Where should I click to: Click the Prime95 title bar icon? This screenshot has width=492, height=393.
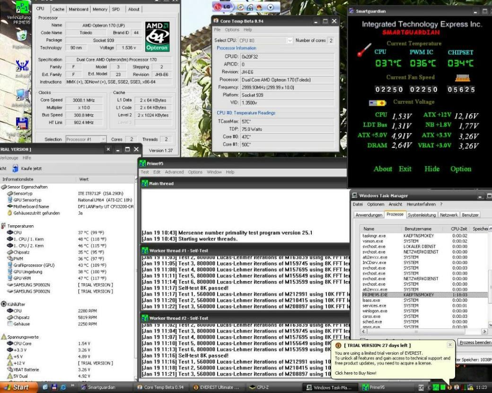point(142,163)
